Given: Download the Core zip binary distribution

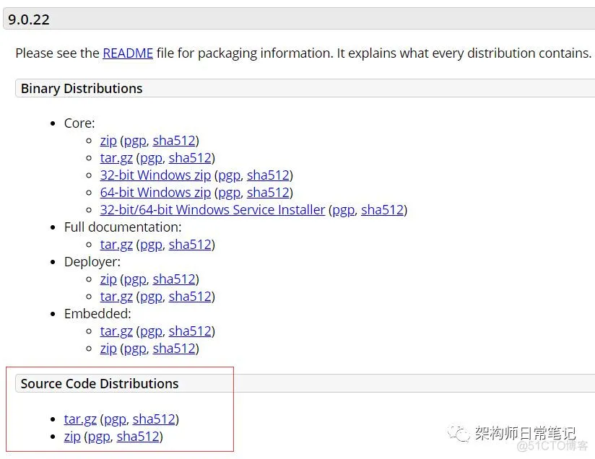Looking at the screenshot, I should click(x=108, y=141).
